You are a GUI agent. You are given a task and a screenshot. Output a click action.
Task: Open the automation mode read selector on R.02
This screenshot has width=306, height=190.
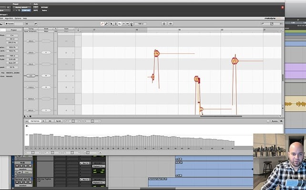click(27, 172)
